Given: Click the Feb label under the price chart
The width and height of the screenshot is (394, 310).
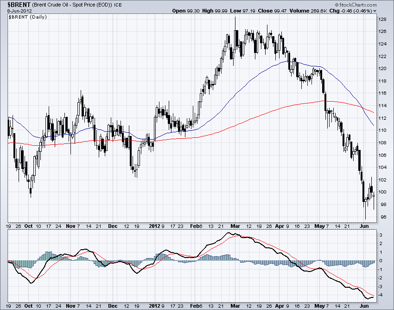Looking at the screenshot, I should [x=195, y=226].
